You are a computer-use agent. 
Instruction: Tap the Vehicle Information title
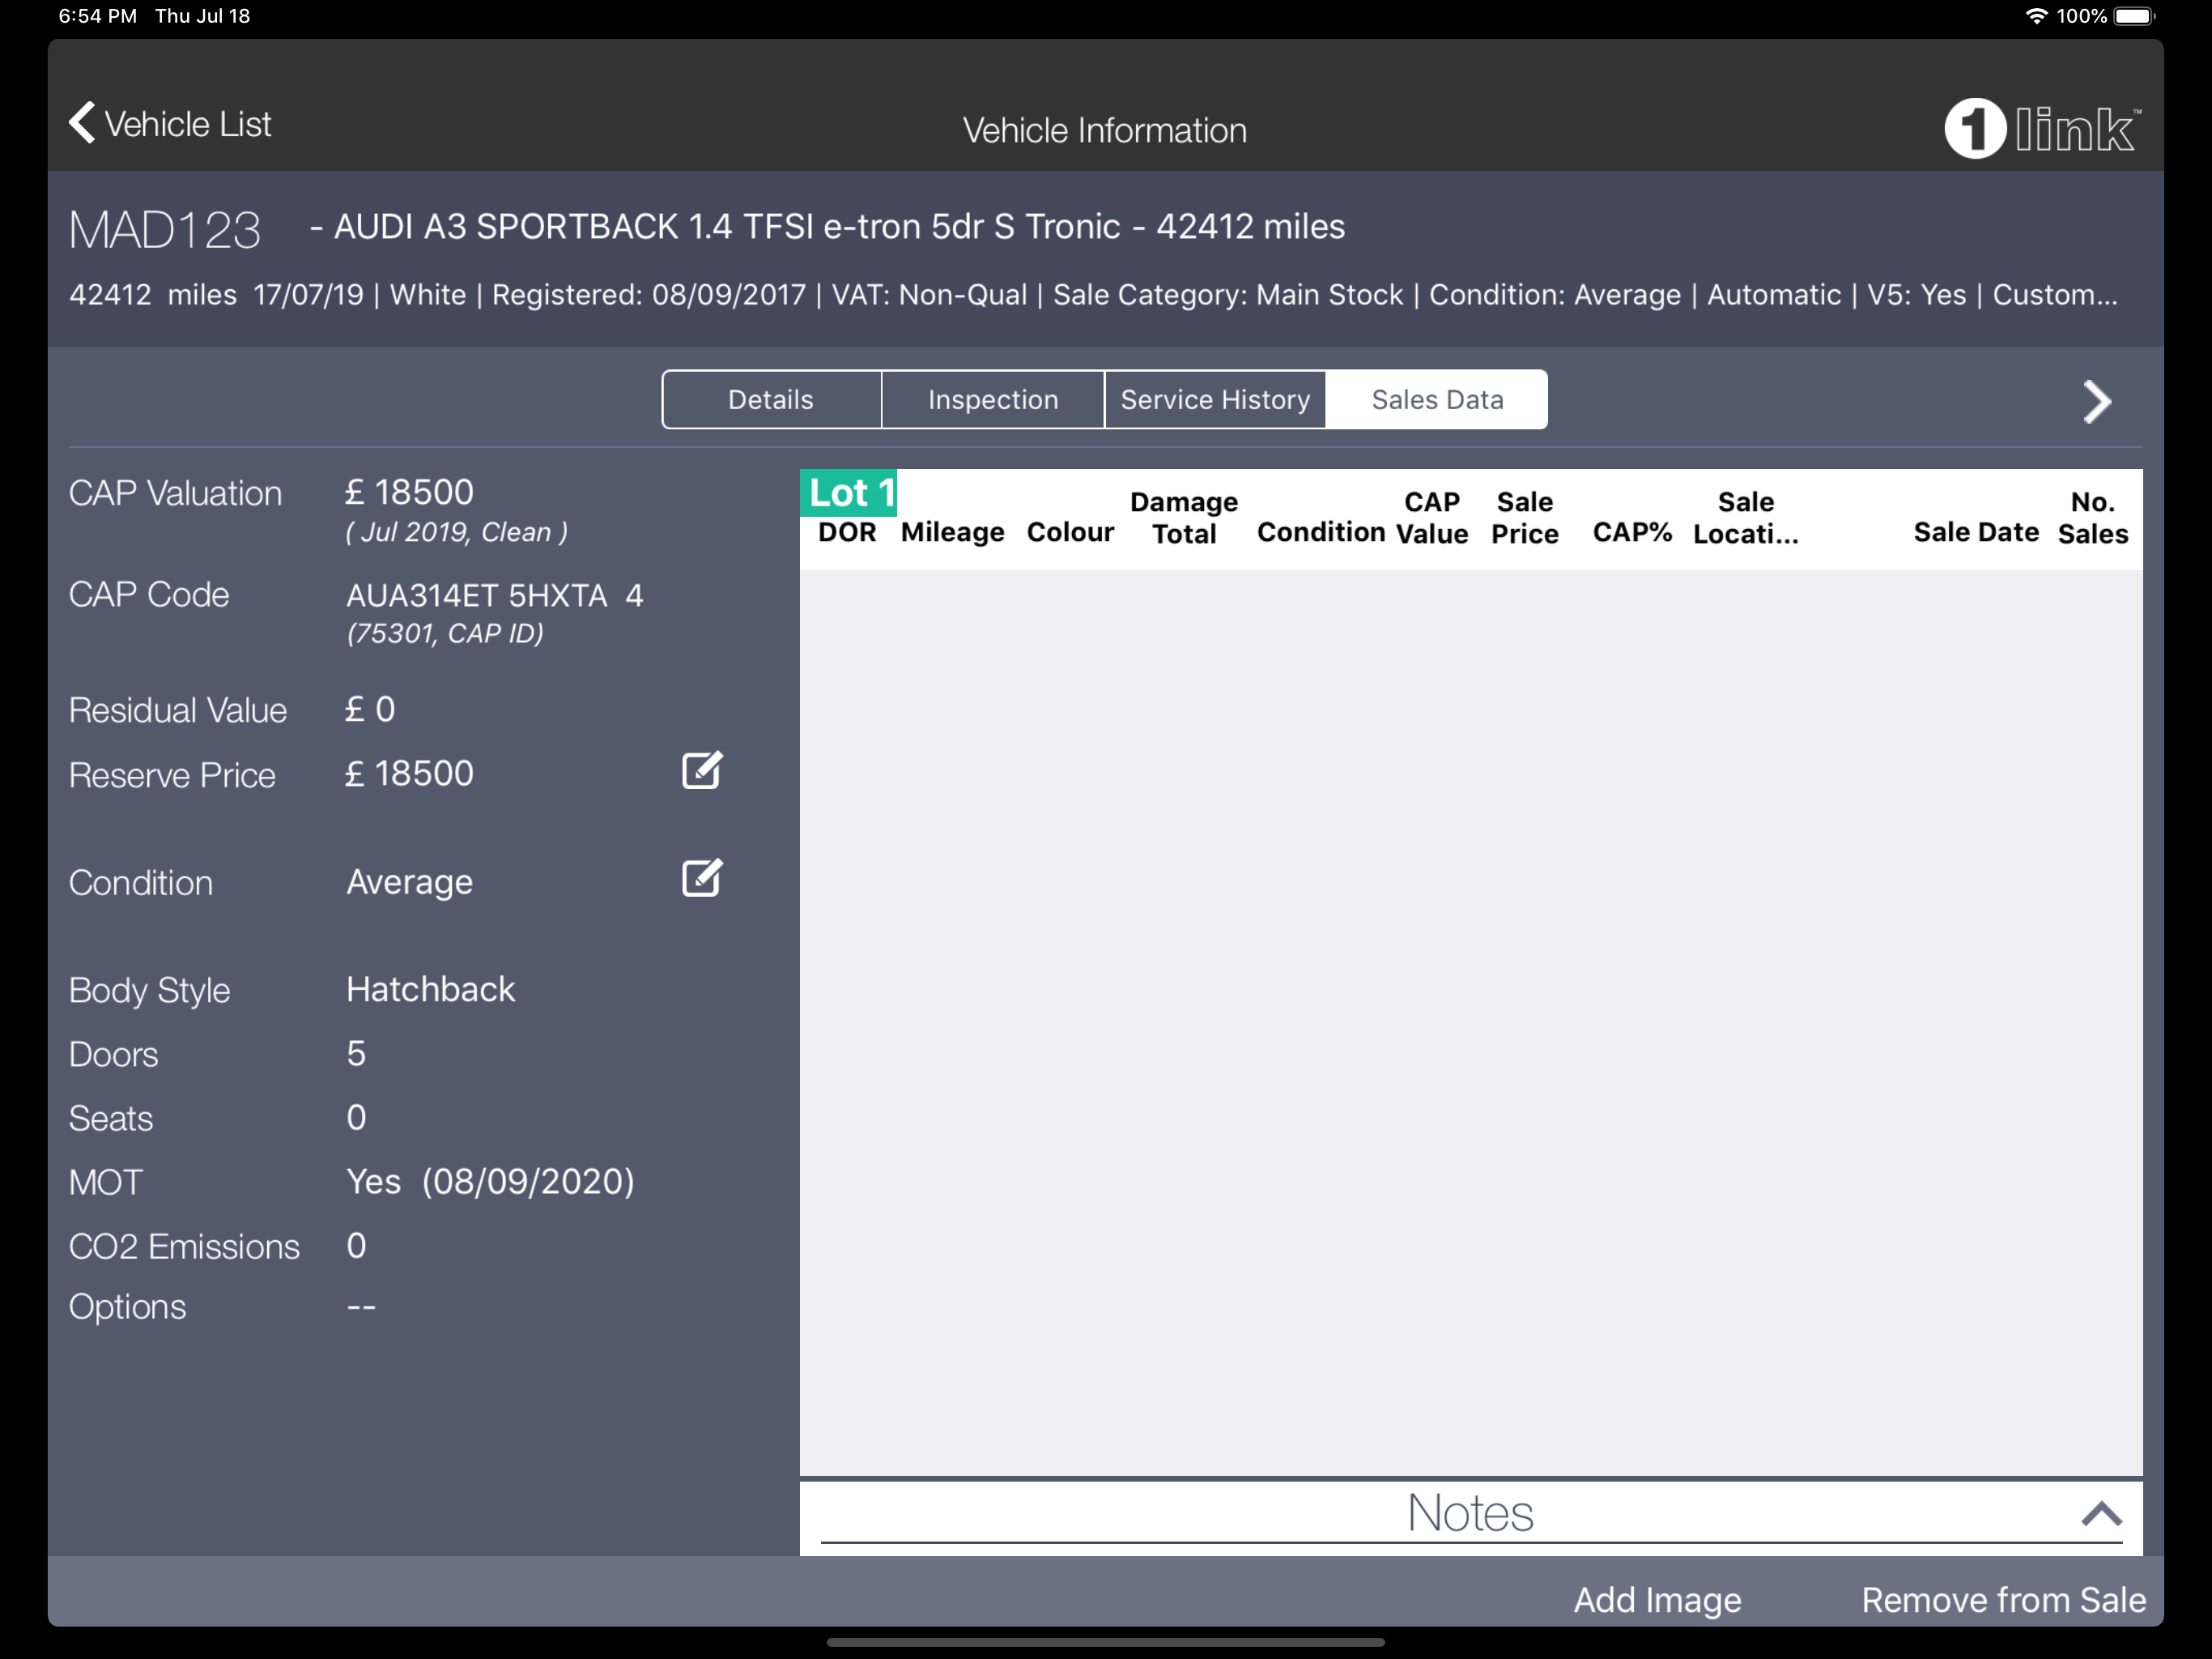coord(1105,130)
